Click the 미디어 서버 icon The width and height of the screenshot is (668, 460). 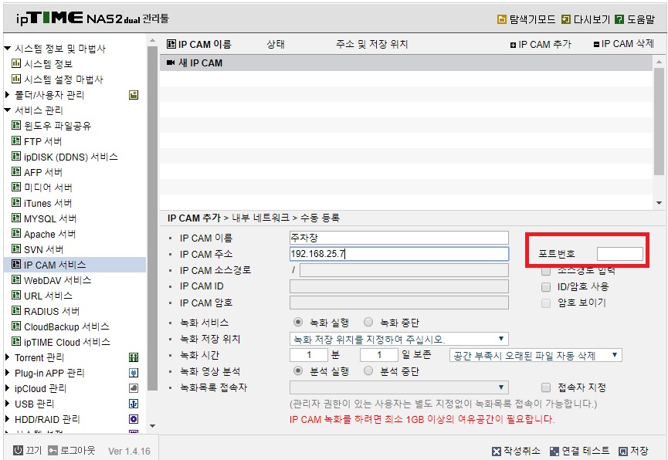coord(16,187)
